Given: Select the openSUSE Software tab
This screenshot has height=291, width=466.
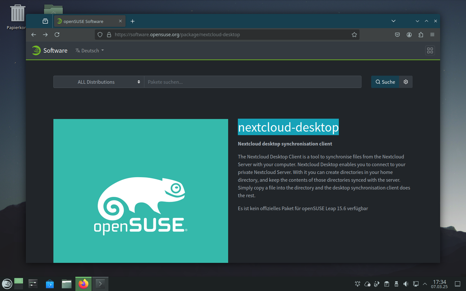Looking at the screenshot, I should click(x=86, y=21).
